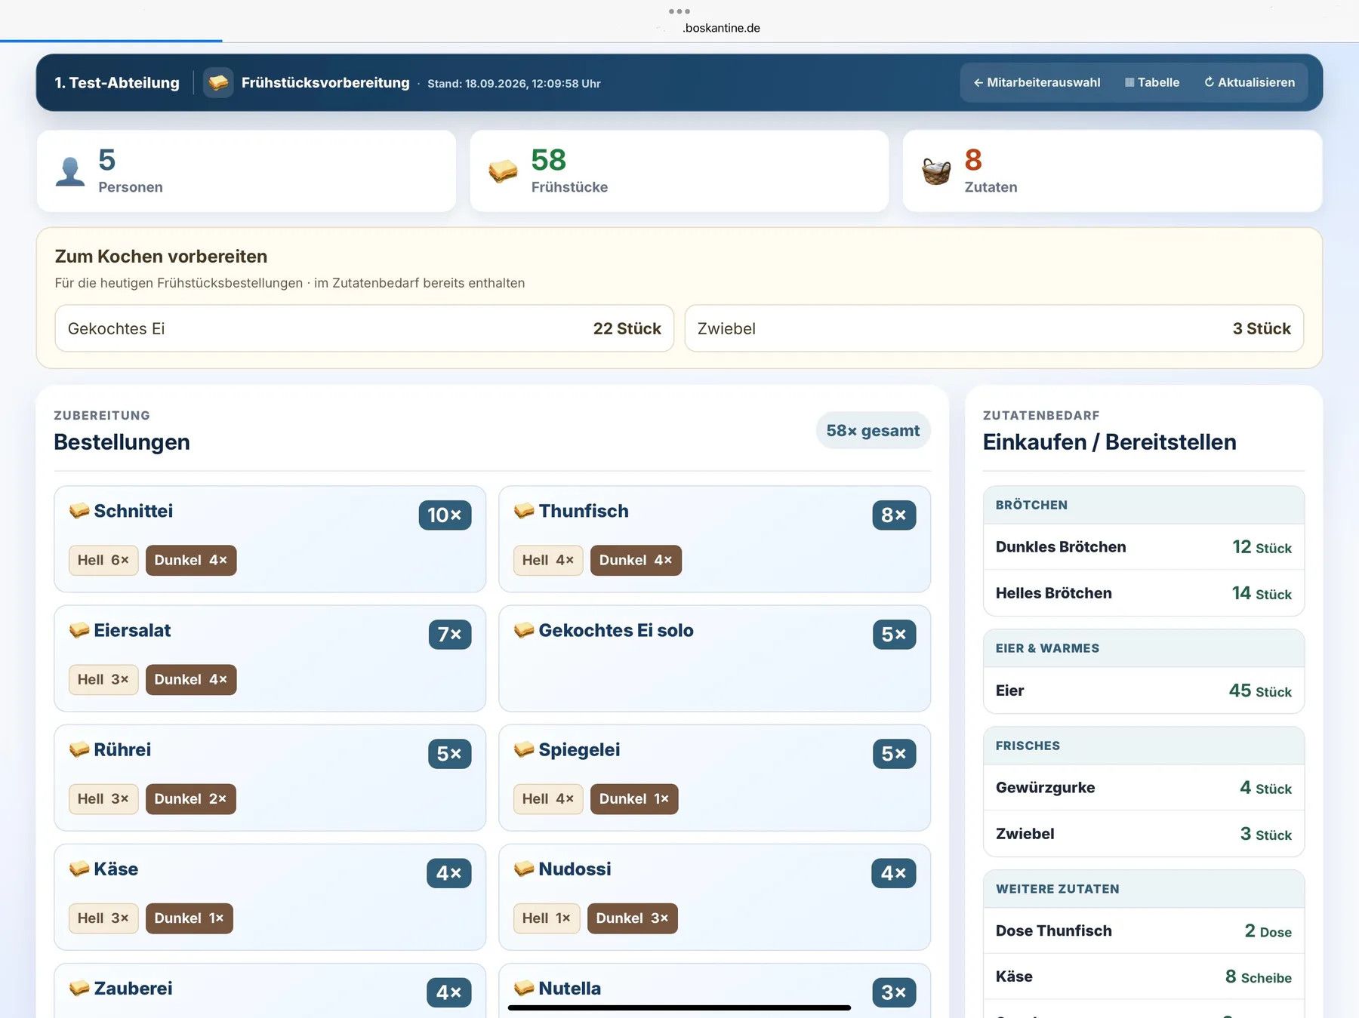Click the sandwich icon next to Rührei
Screen dimensions: 1359x1018
(x=79, y=749)
